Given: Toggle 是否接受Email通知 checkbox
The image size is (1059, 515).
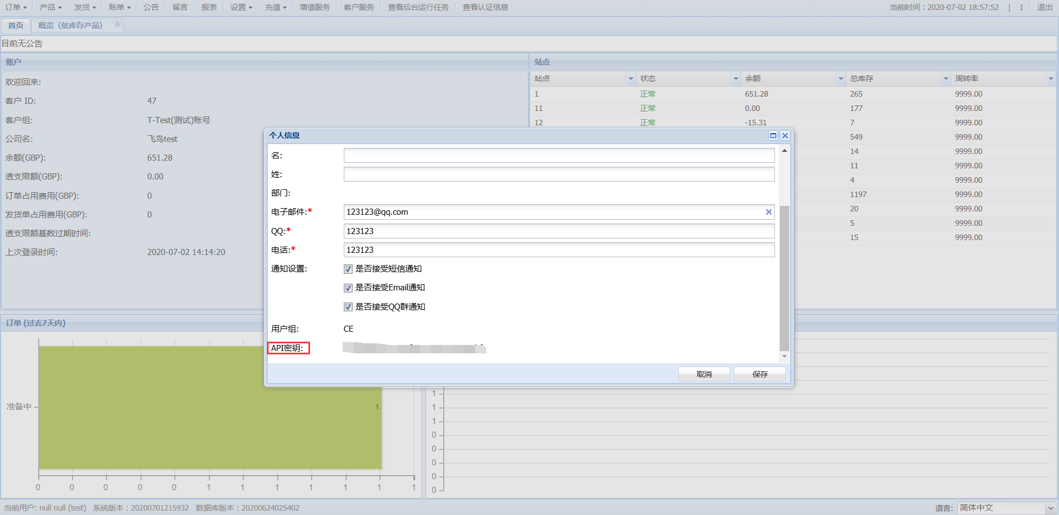Looking at the screenshot, I should tap(348, 288).
